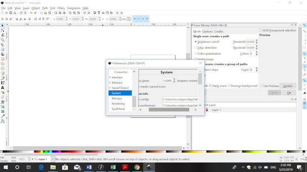Image resolution: width=307 pixels, height=172 pixels.
Task: Switch to Credits tab in Trace Bitmap
Action: (218, 31)
